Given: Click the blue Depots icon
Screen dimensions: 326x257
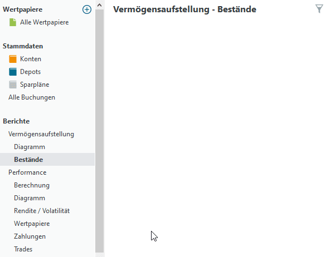Looking at the screenshot, I should point(13,72).
